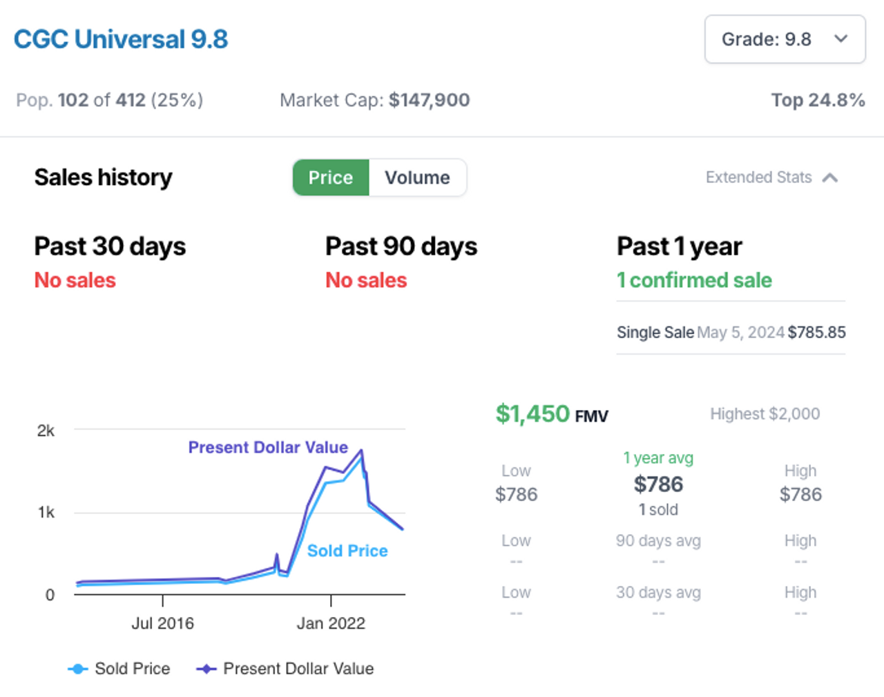The width and height of the screenshot is (884, 697).
Task: Click the chevron in the Grade dropdown
Action: [x=840, y=39]
